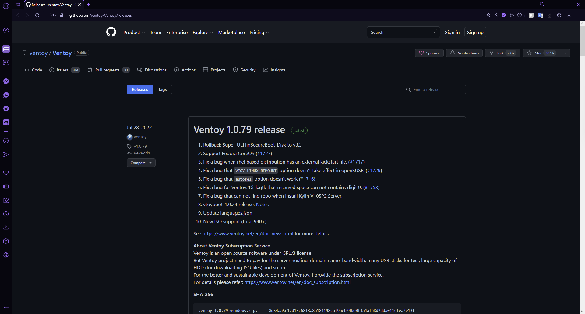Open the Opera GX main menu logo
The width and height of the screenshot is (585, 314).
tap(6, 5)
